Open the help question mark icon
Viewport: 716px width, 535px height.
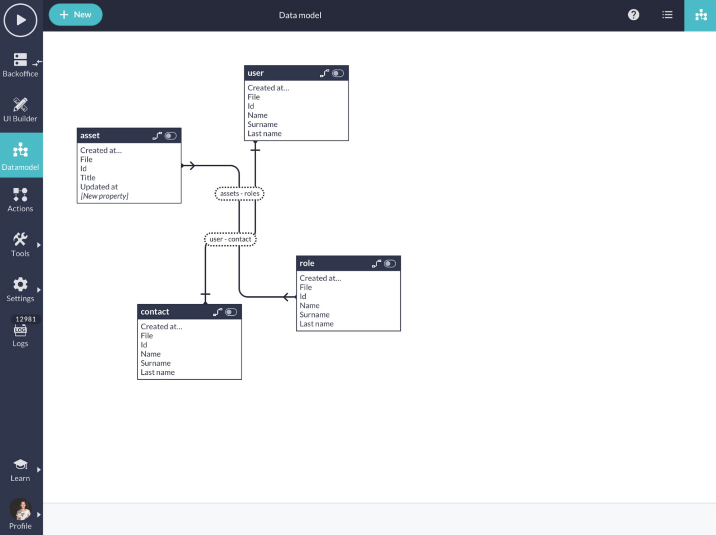pyautogui.click(x=633, y=15)
